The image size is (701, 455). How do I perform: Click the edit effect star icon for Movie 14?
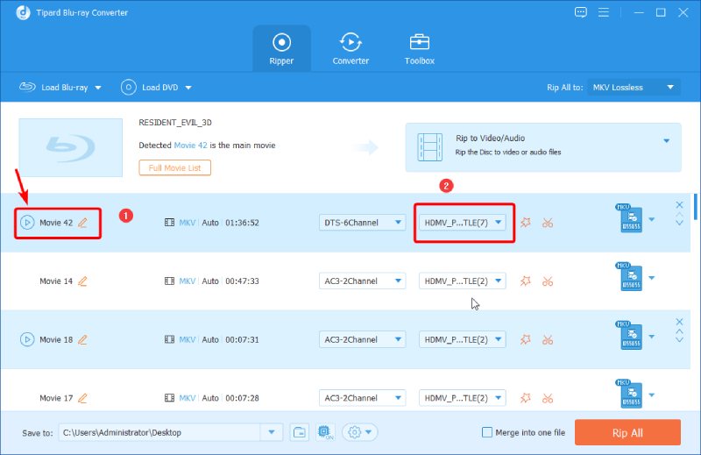(525, 281)
